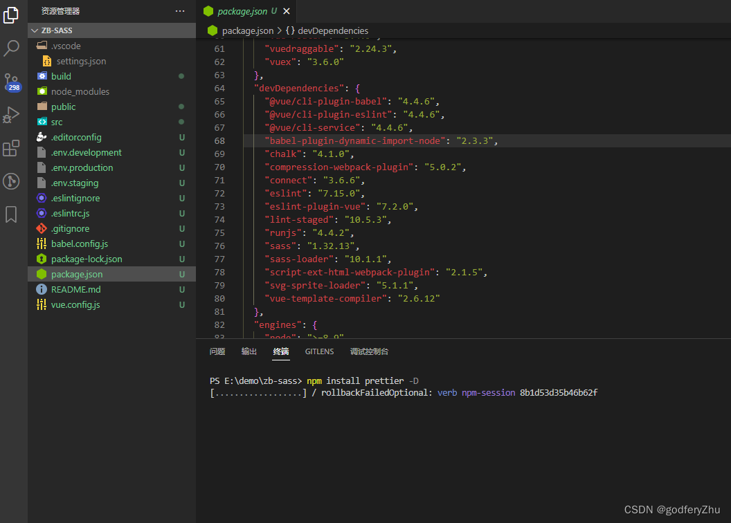Screen dimensions: 731x523
Task: Click the npm install prettier command line
Action: (314, 381)
